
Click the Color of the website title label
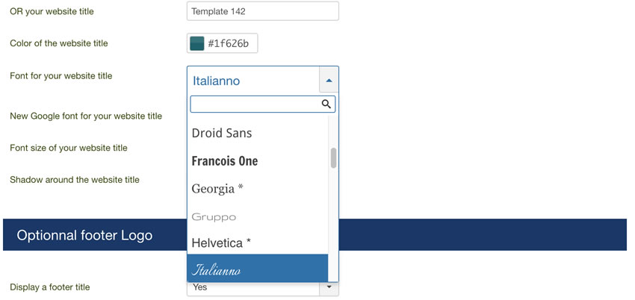pos(59,43)
